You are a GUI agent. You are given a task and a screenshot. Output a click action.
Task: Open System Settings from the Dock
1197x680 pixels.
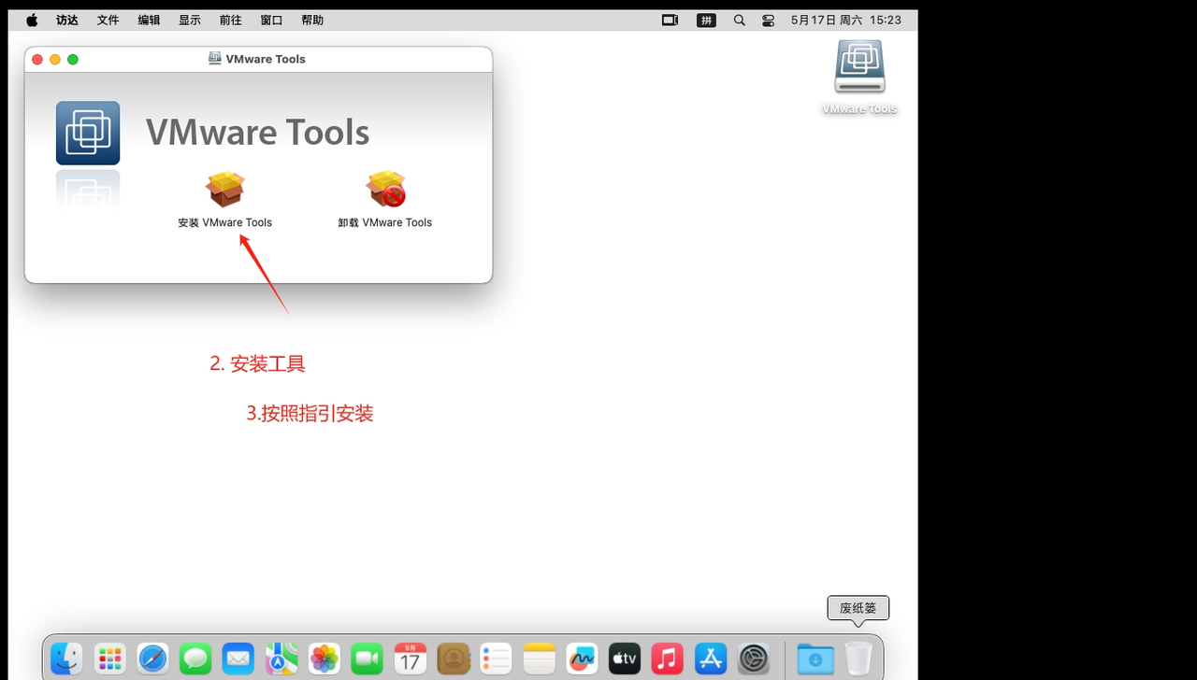[x=753, y=659]
